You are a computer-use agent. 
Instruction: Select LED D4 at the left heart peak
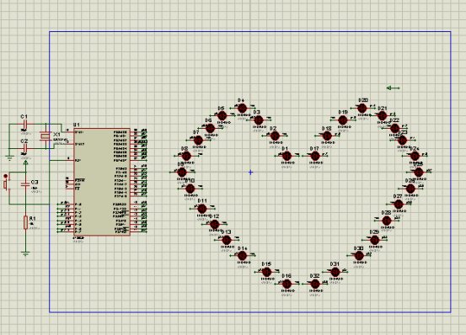pos(242,108)
